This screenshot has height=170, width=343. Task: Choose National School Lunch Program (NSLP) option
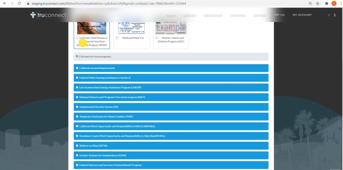click(x=171, y=97)
